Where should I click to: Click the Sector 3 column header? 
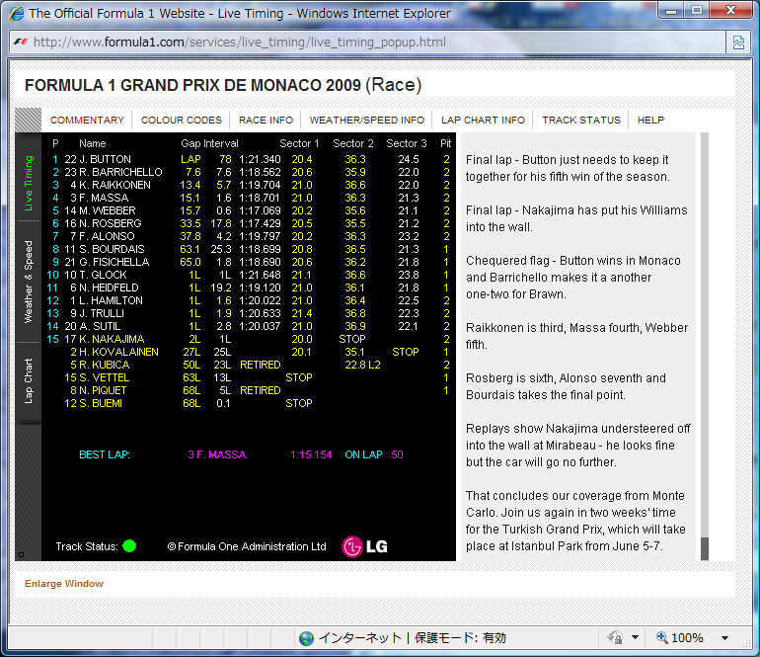(x=407, y=143)
